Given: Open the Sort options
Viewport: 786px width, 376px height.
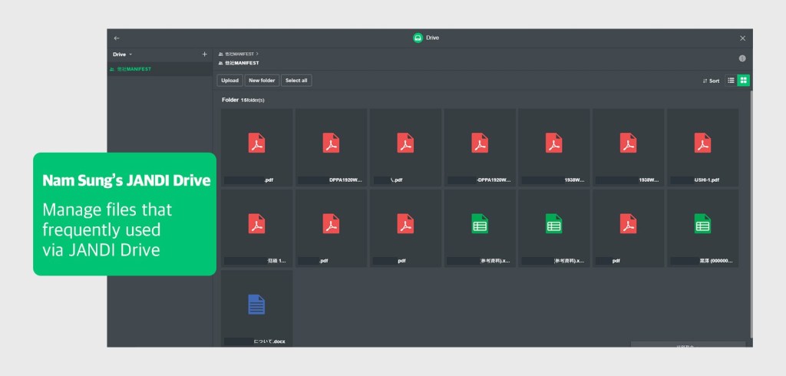Looking at the screenshot, I should 711,81.
